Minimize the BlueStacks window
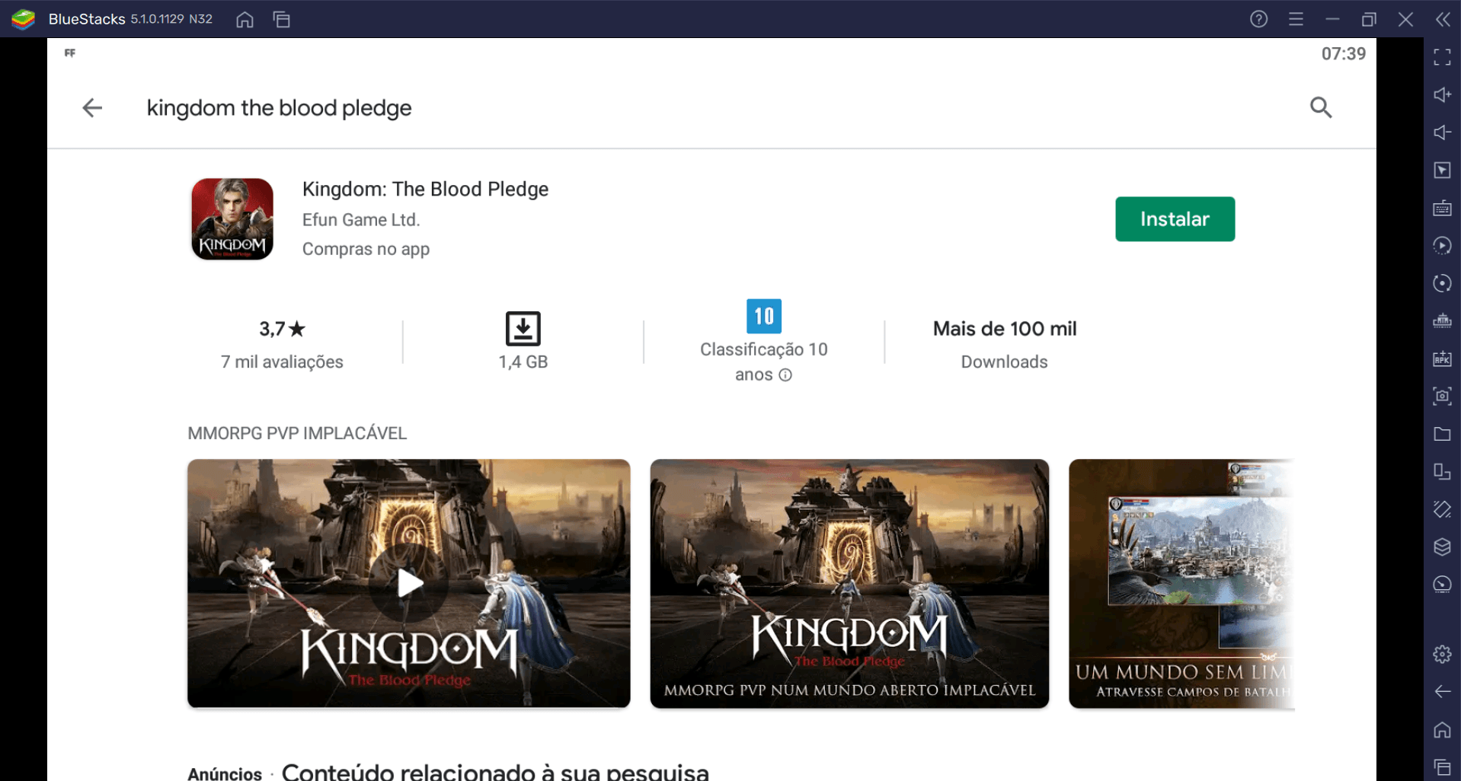The width and height of the screenshot is (1461, 781). (1332, 19)
